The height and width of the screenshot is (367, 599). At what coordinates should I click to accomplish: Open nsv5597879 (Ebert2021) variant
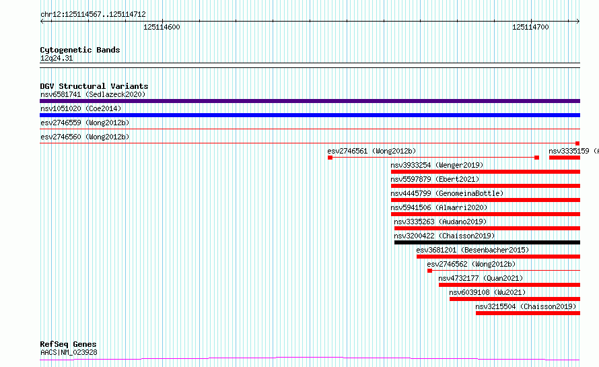tap(435, 179)
